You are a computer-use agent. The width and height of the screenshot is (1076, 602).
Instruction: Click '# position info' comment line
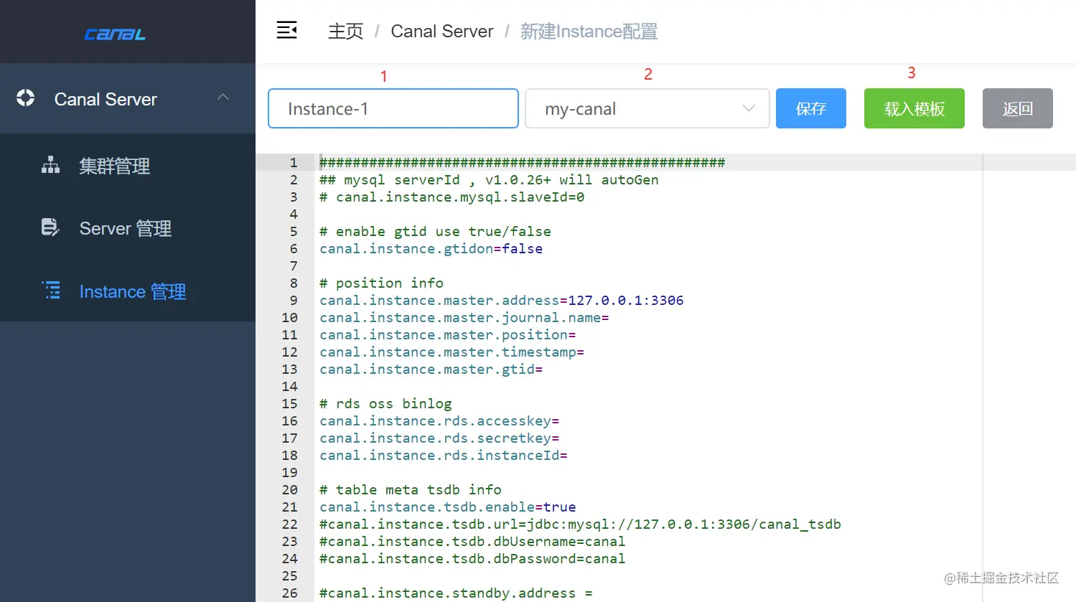coord(381,283)
